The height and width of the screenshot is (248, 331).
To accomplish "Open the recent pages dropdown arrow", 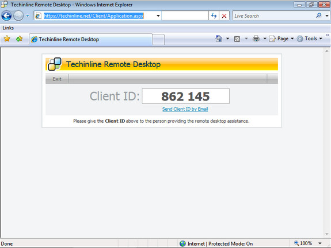I will click(x=28, y=16).
